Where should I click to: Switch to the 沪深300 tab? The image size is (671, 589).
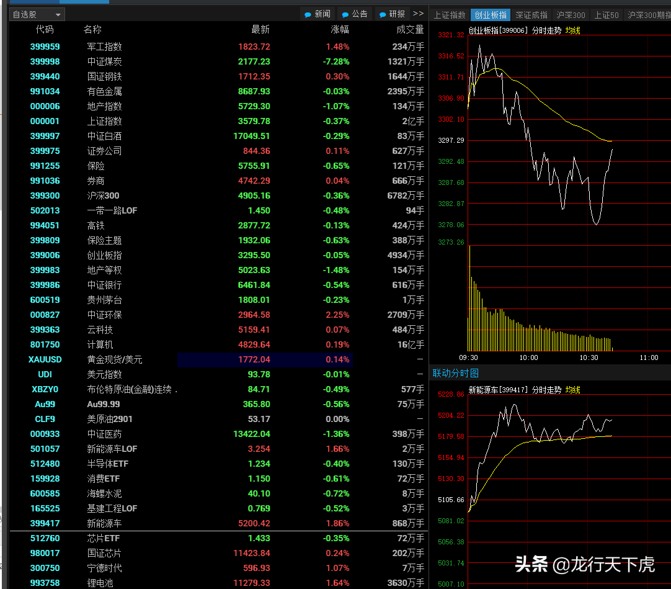tap(571, 15)
